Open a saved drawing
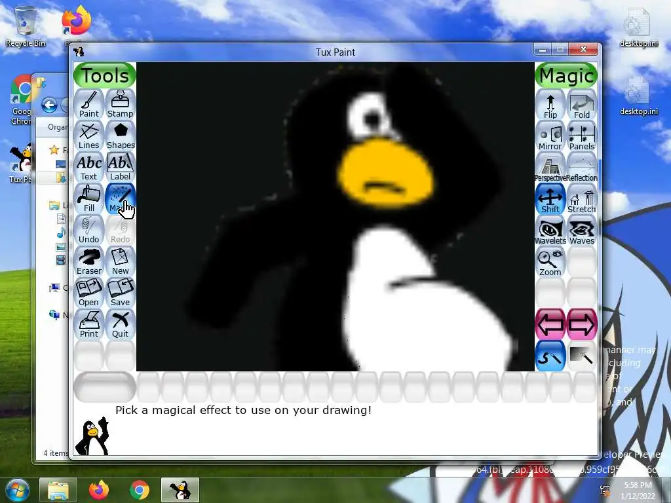Viewport: 671px width, 503px height. 89,293
